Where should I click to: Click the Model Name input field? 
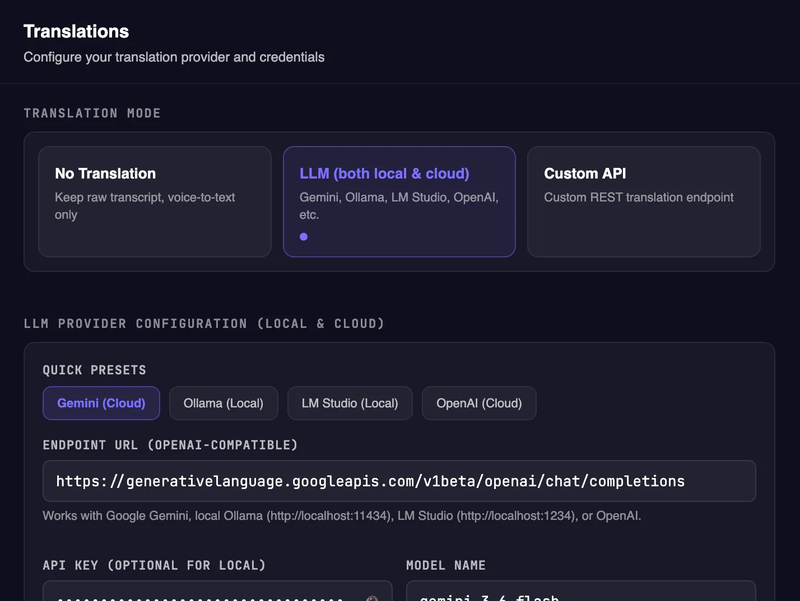(581, 591)
